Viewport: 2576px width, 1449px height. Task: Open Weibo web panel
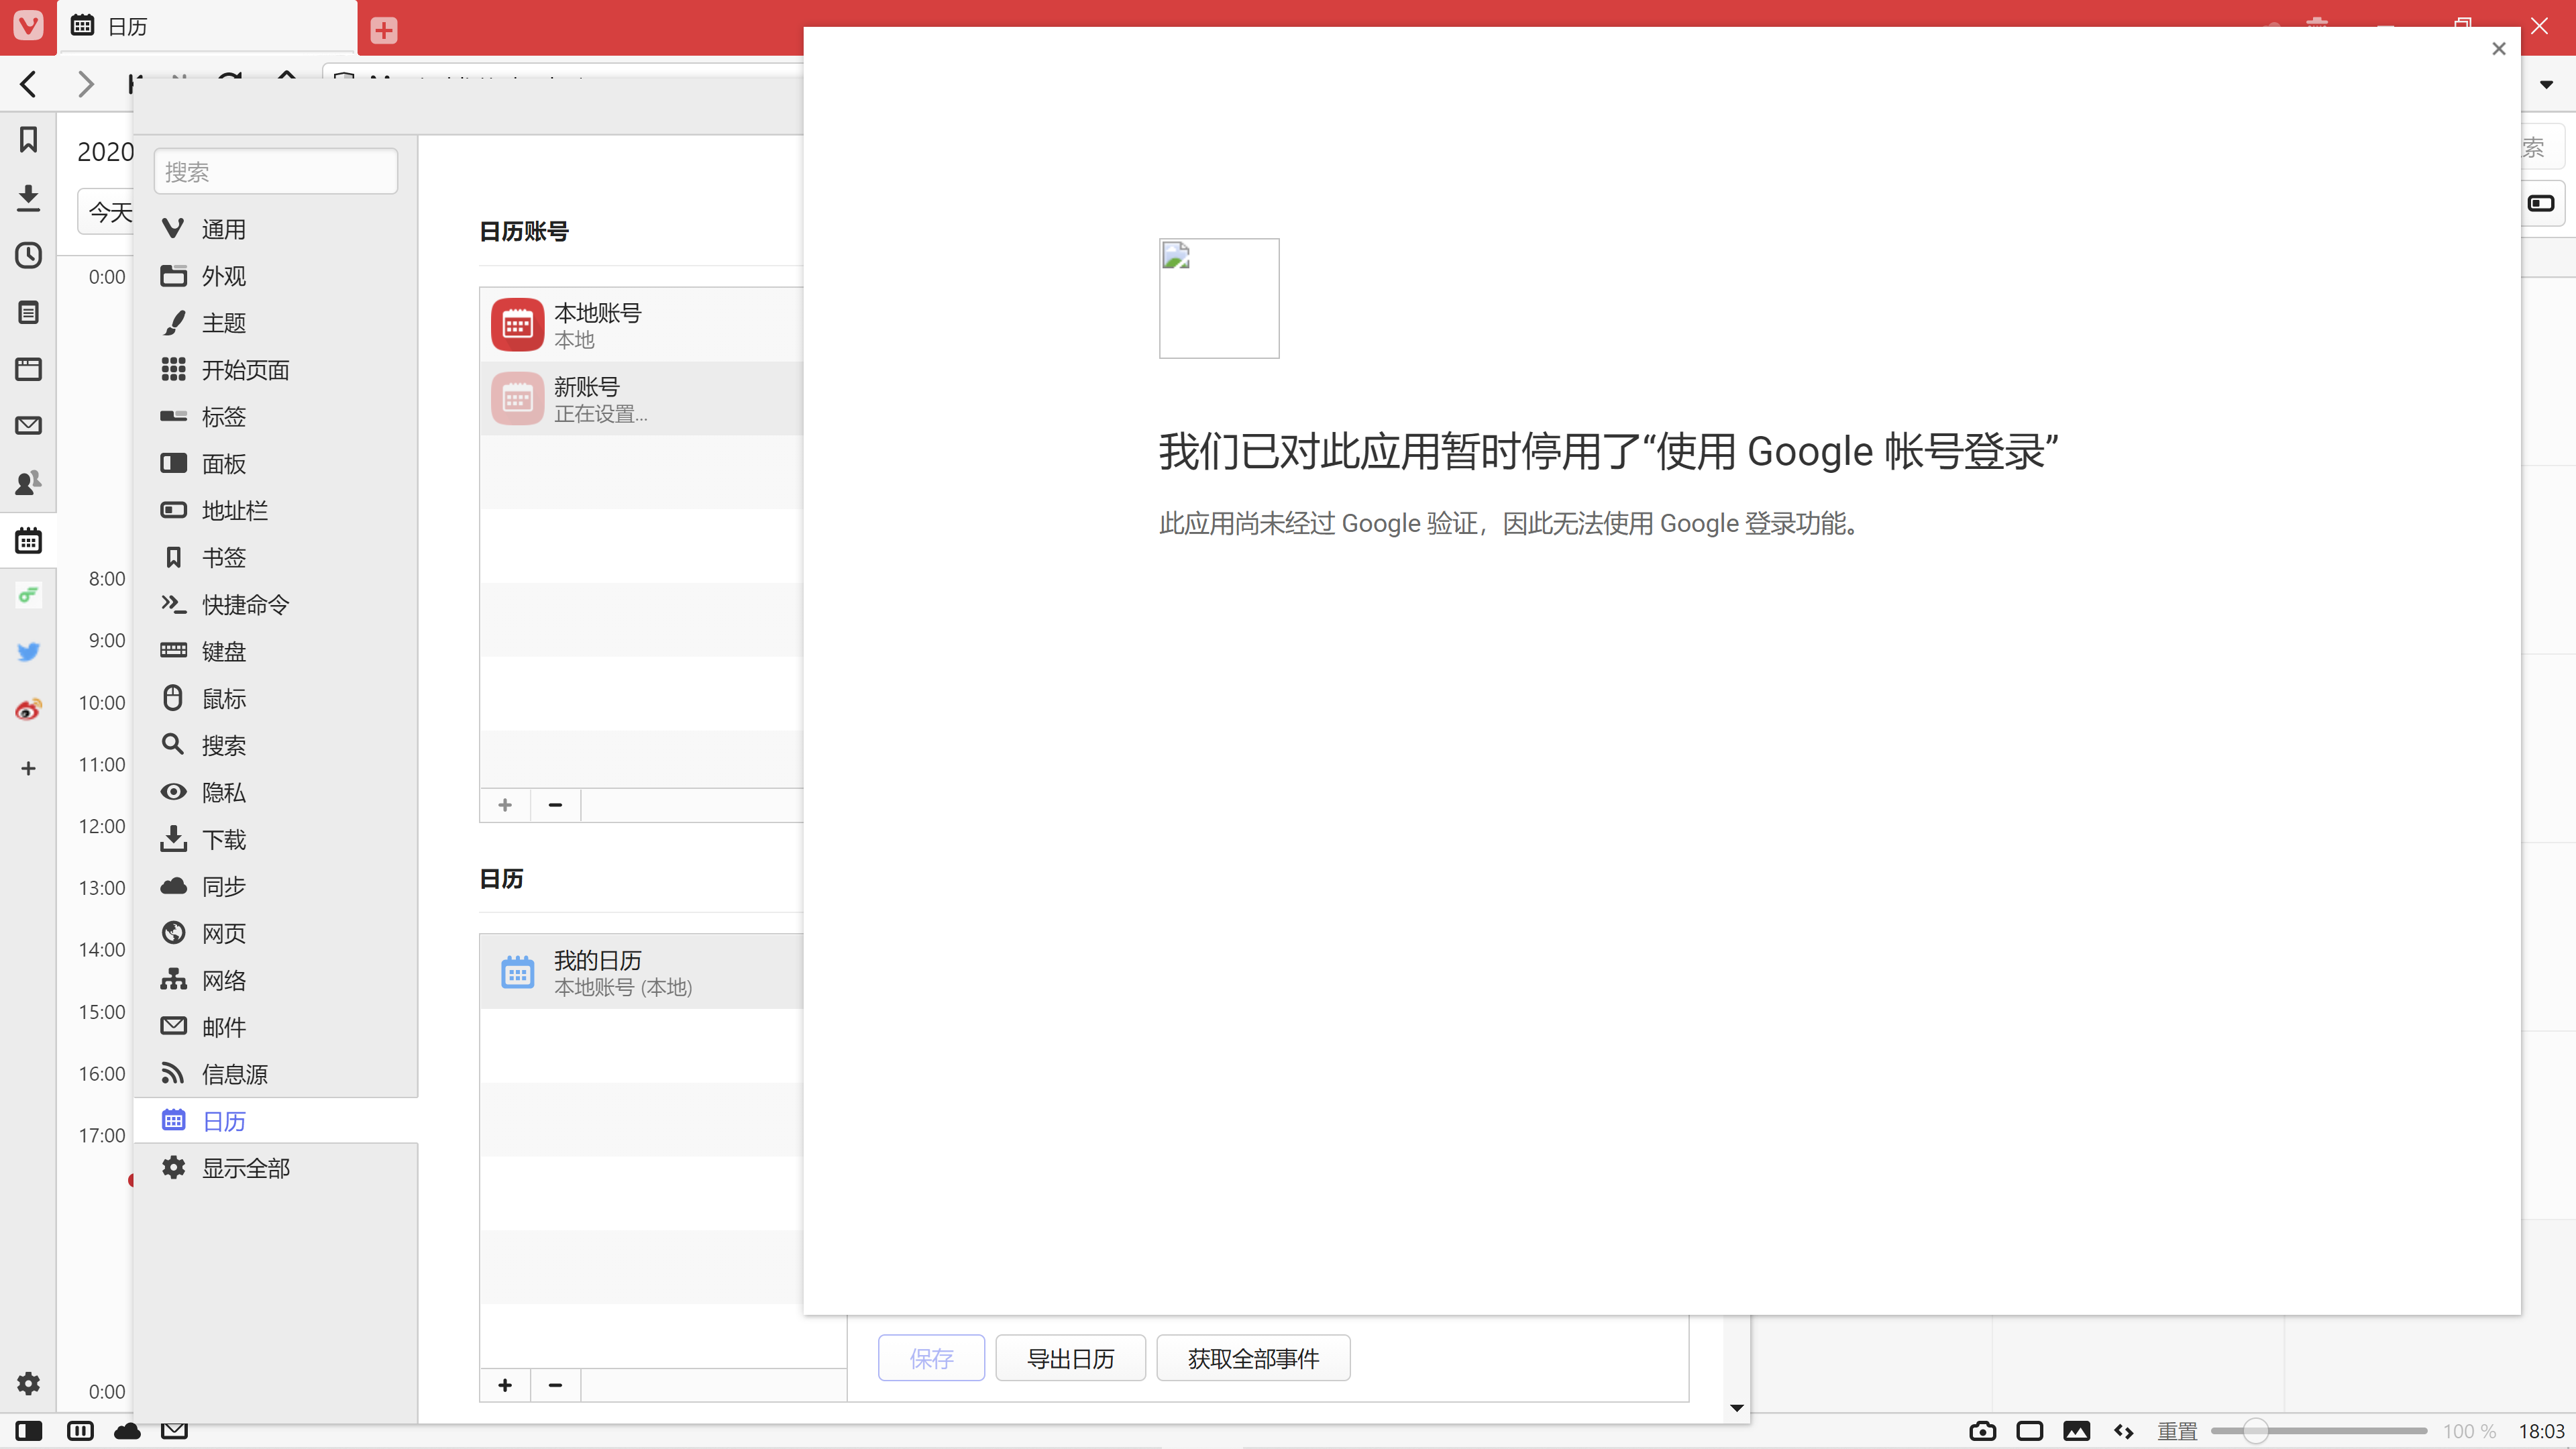pos(28,710)
